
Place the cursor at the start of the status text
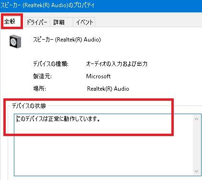point(17,119)
